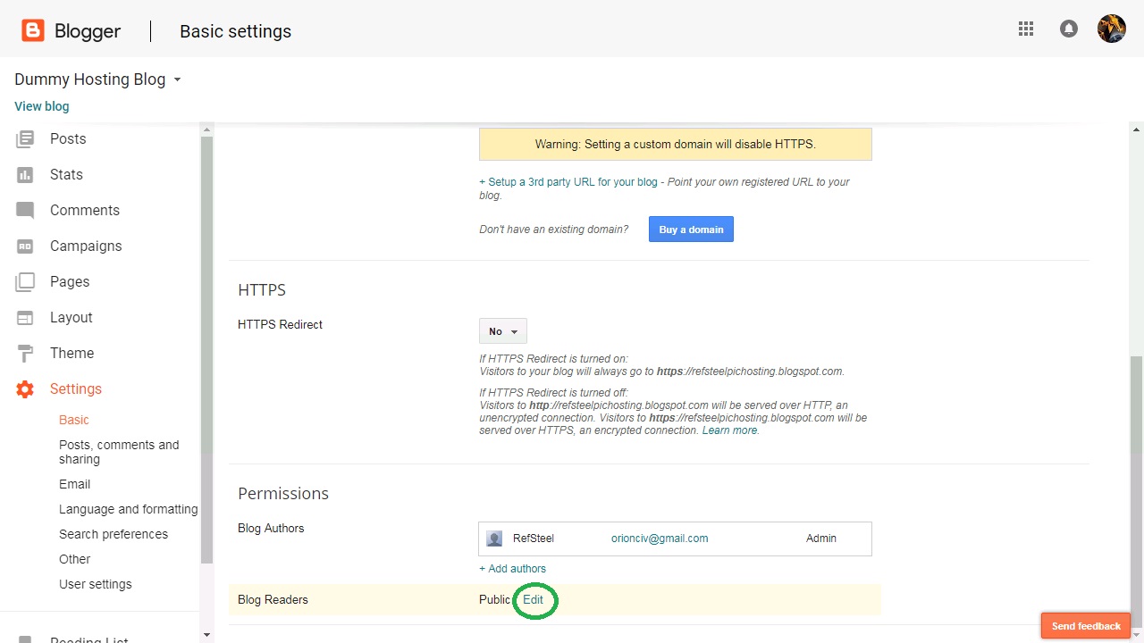Open the Google apps grid

(1026, 29)
